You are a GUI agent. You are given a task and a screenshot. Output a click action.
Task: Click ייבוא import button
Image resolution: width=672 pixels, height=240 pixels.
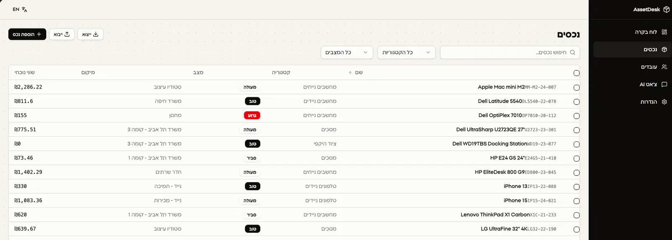click(62, 34)
